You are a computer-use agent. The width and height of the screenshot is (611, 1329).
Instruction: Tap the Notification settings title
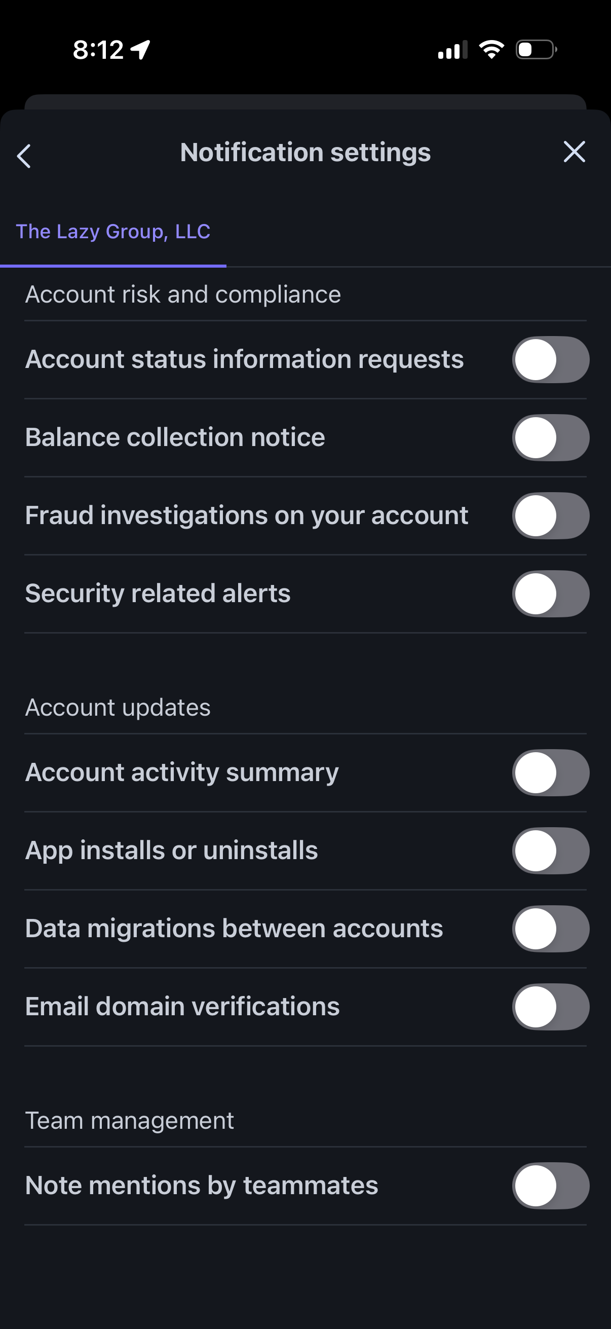pos(305,152)
